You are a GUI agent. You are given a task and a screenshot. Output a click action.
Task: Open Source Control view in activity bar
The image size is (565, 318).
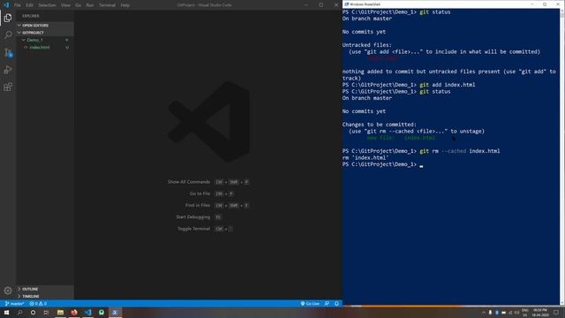[8, 53]
